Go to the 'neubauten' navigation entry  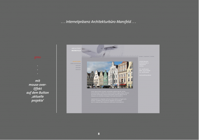78,65
